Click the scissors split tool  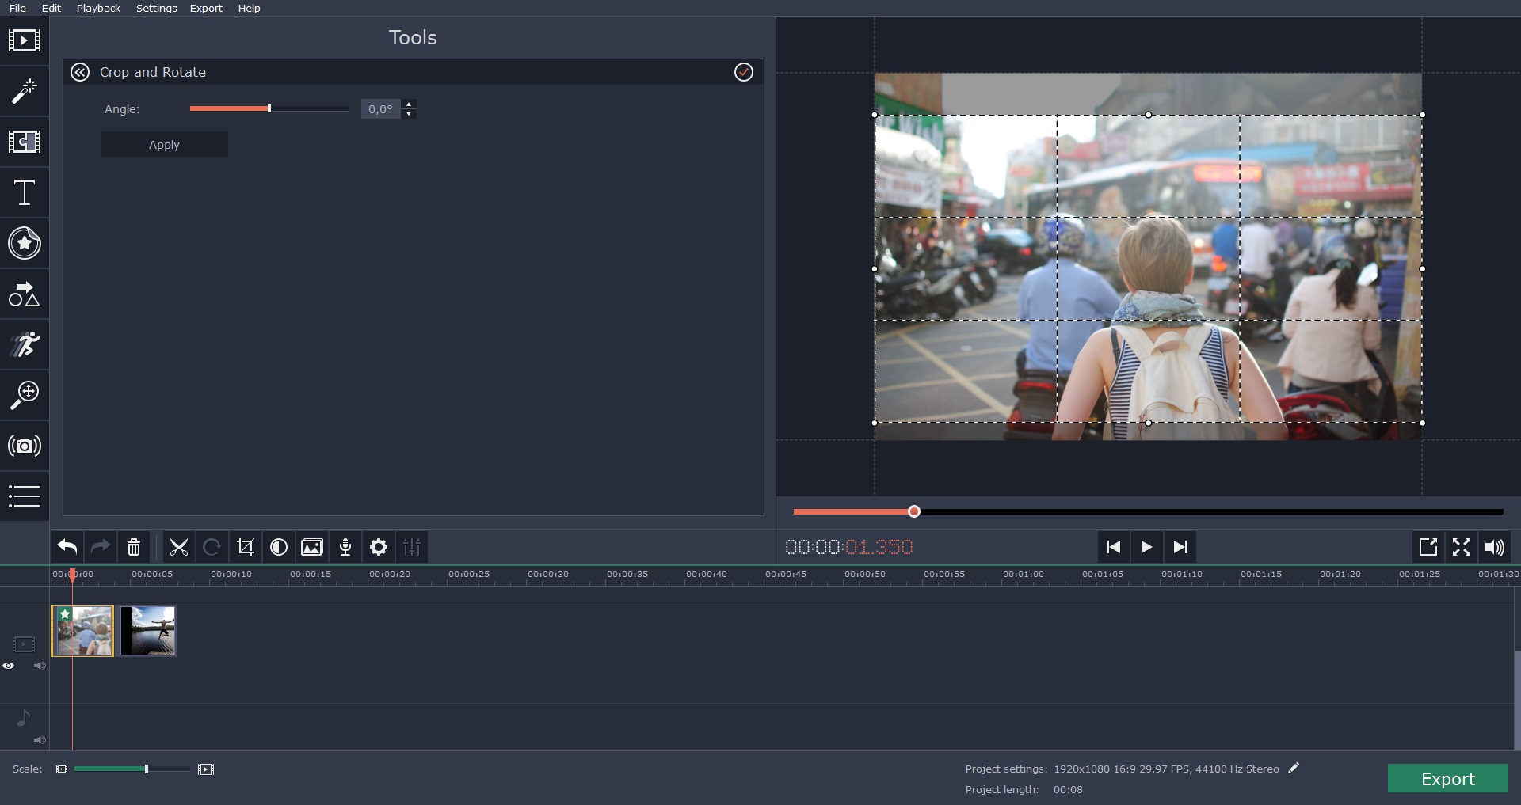[179, 547]
